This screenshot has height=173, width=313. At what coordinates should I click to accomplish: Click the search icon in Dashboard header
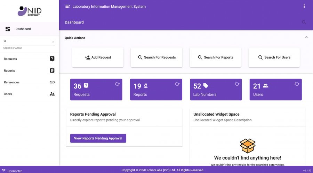pos(304,22)
